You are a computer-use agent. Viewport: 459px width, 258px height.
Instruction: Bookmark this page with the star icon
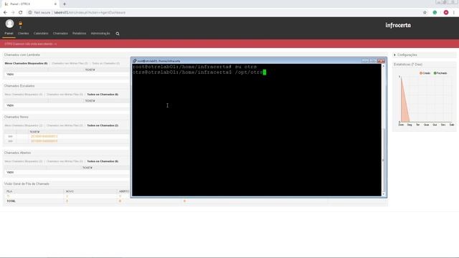coord(425,13)
